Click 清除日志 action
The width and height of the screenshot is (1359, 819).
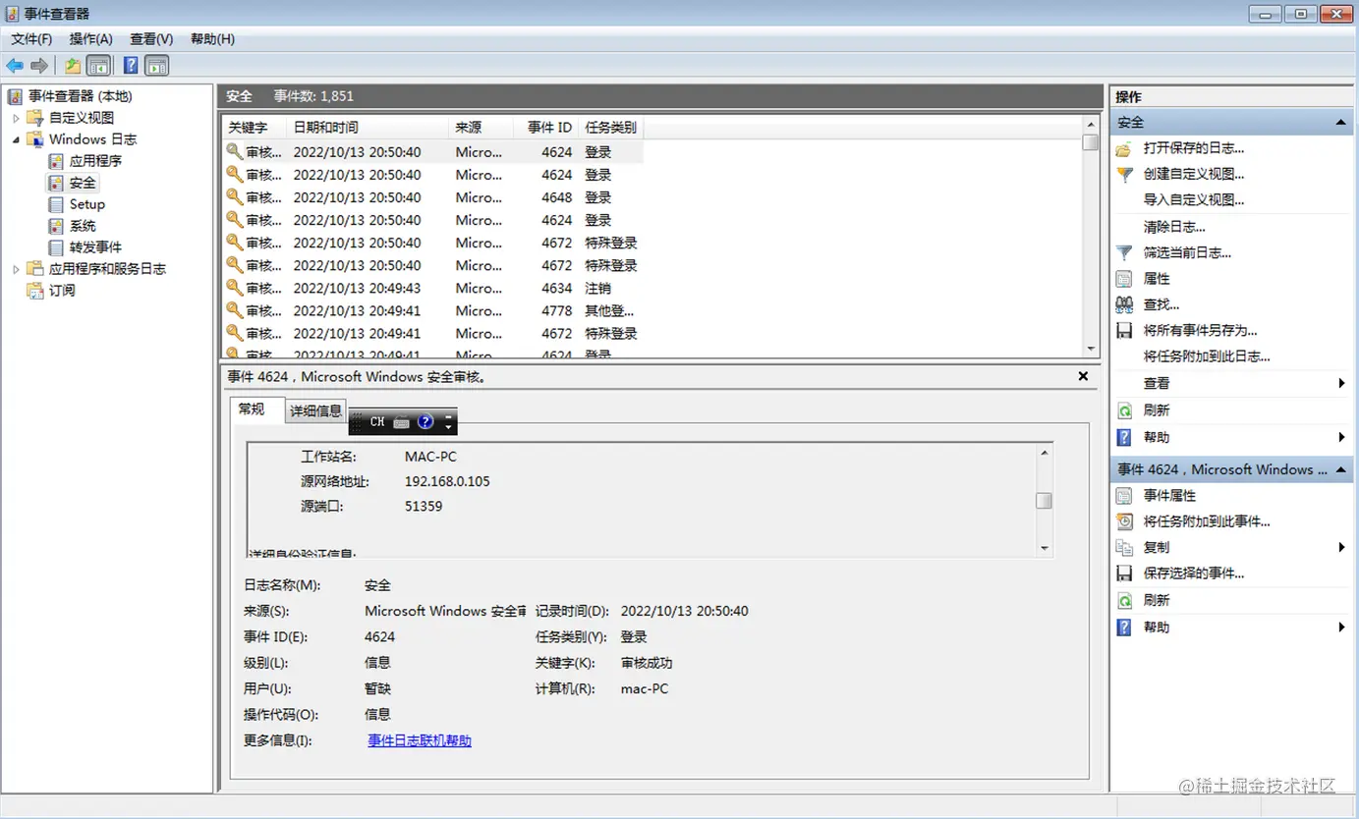click(1174, 227)
